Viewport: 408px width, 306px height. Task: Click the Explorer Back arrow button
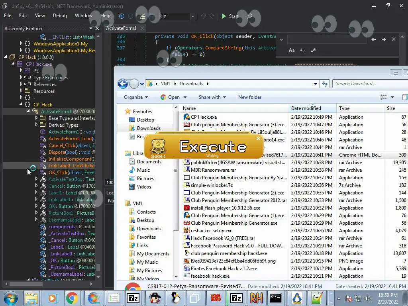point(123,84)
